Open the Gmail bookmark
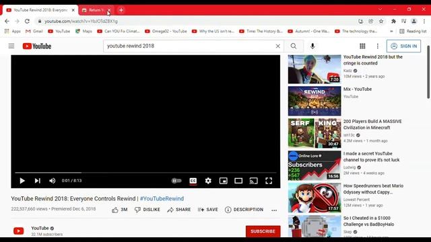This screenshot has width=431, height=242. (34, 32)
